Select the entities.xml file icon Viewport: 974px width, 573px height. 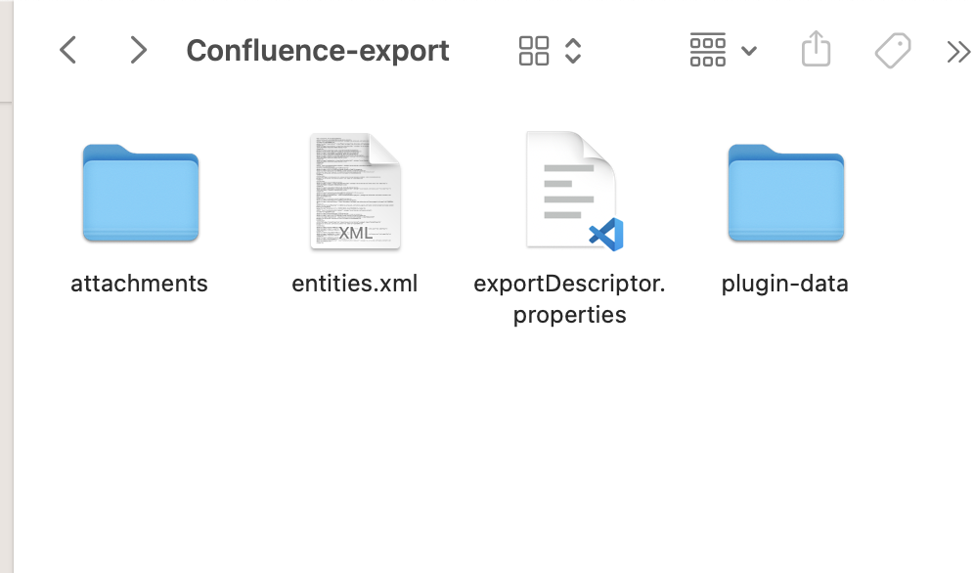pyautogui.click(x=354, y=192)
